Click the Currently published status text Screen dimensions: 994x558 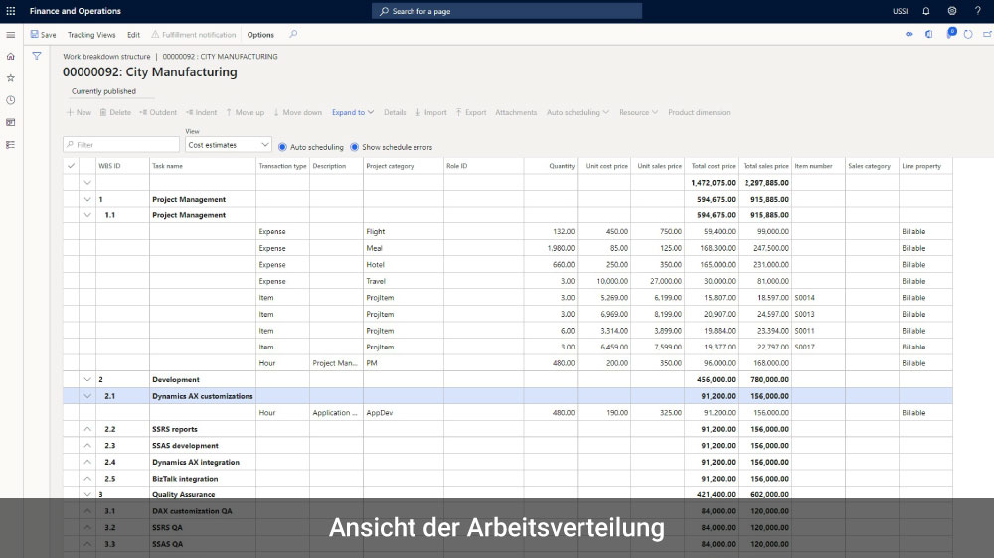tap(103, 91)
